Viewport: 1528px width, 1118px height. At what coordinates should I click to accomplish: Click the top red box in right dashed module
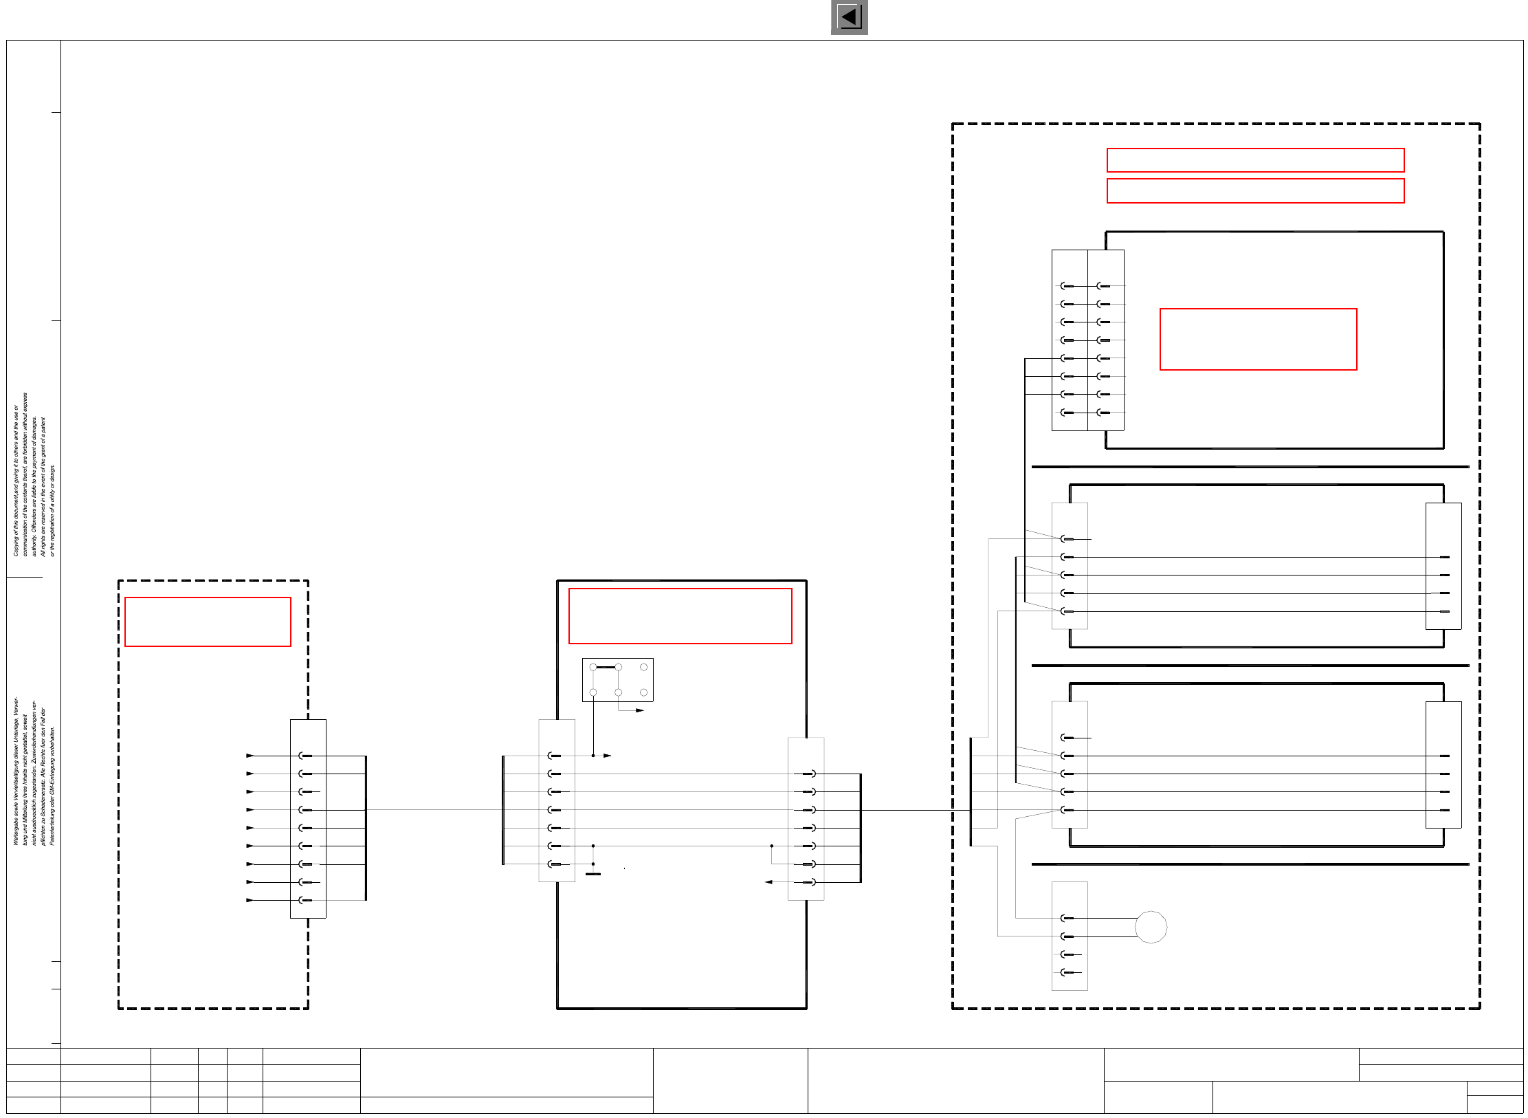1254,160
